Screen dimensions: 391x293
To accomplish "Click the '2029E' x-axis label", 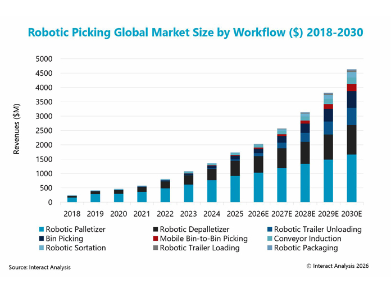I will pyautogui.click(x=329, y=214).
